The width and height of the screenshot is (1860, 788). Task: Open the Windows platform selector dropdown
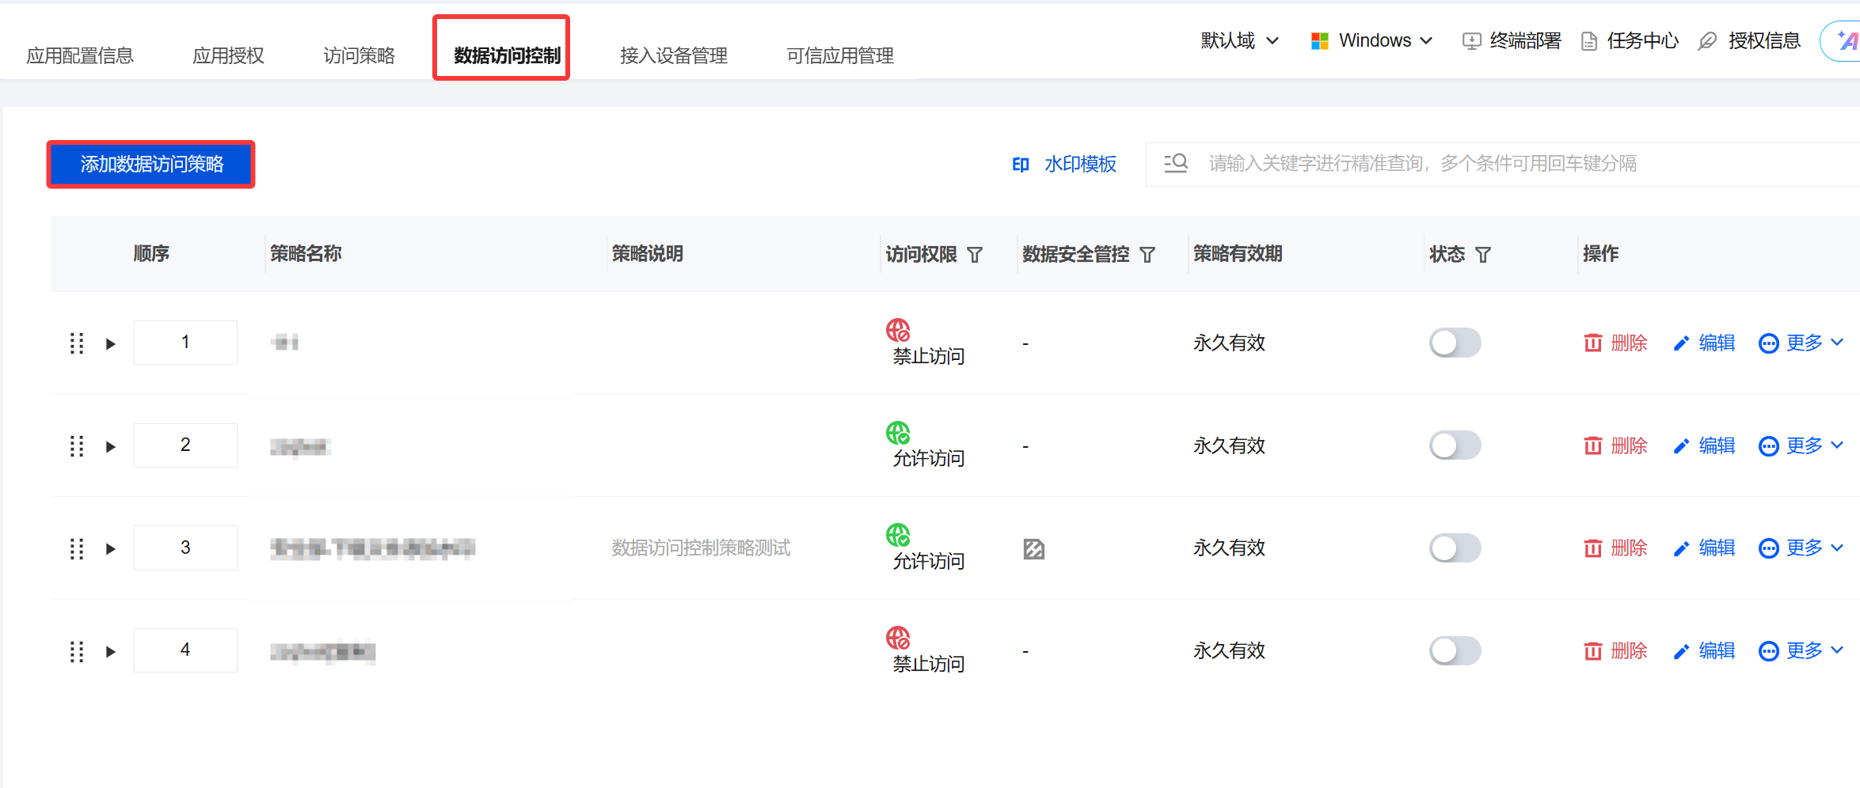(1372, 41)
